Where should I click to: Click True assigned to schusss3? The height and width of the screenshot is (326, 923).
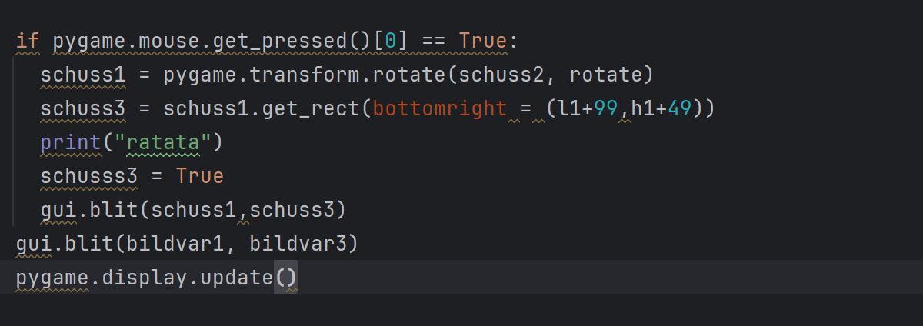[200, 176]
